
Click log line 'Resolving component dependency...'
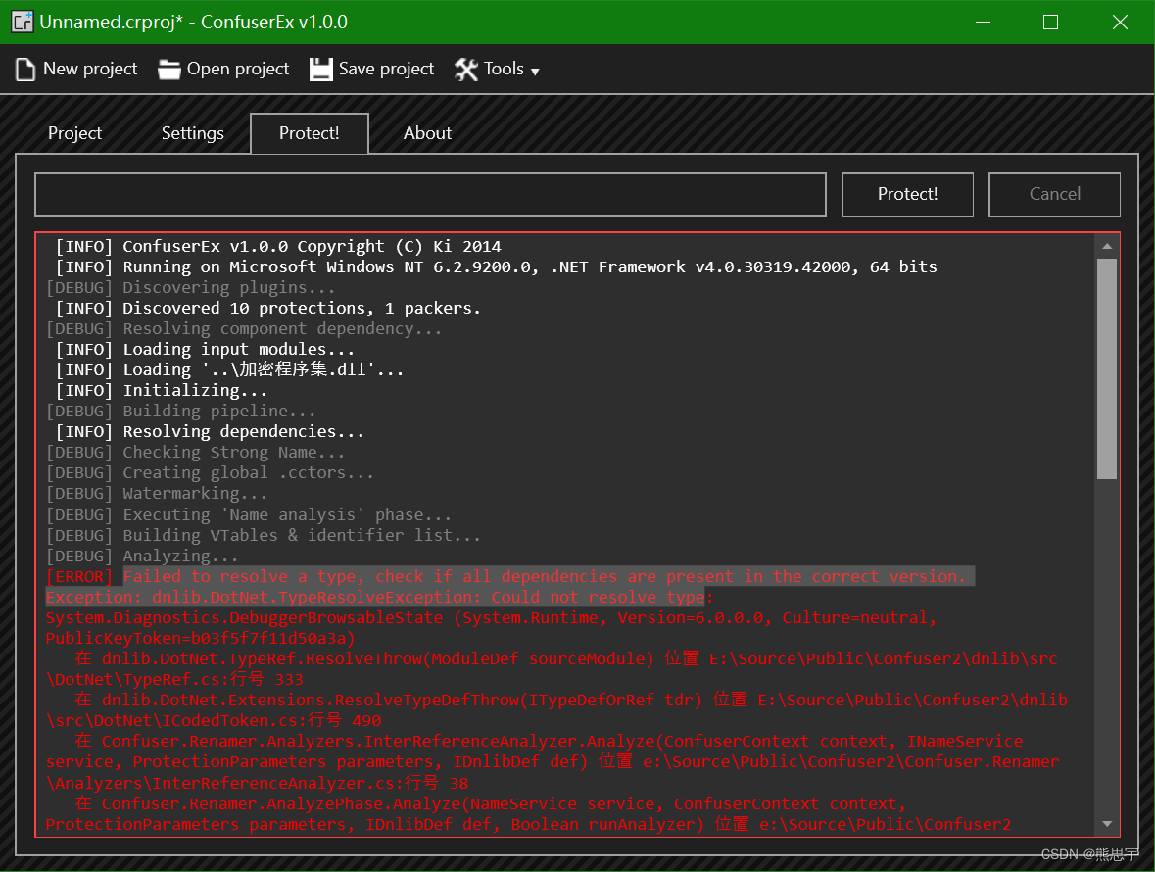tap(244, 329)
